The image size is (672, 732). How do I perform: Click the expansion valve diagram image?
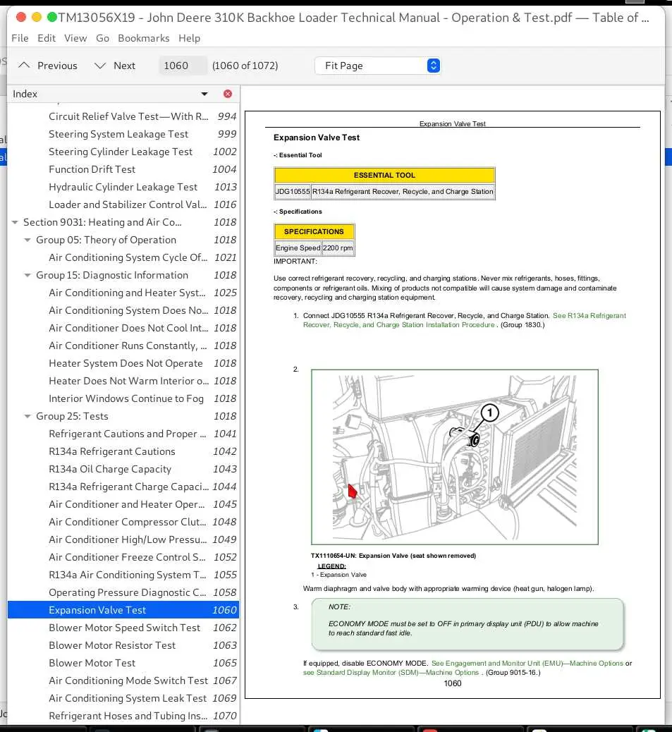tap(455, 457)
